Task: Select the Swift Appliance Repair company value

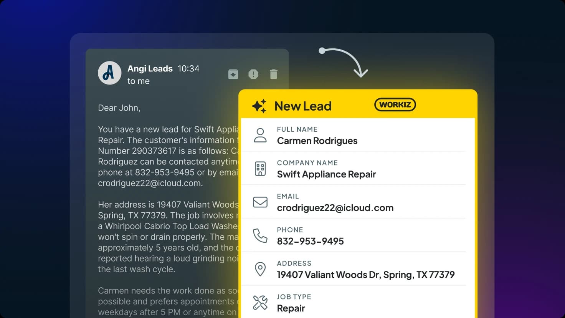Action: pos(326,174)
